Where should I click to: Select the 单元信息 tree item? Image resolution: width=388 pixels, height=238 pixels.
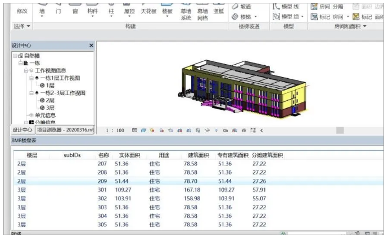46,115
